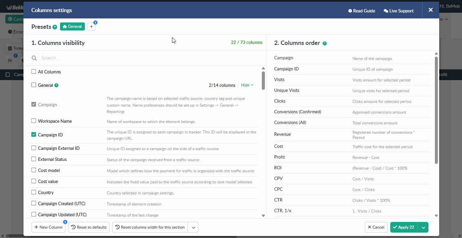Click the up arrow of the Columns order scrollbar
Screen dimensions: 462x238
[x=436, y=54]
